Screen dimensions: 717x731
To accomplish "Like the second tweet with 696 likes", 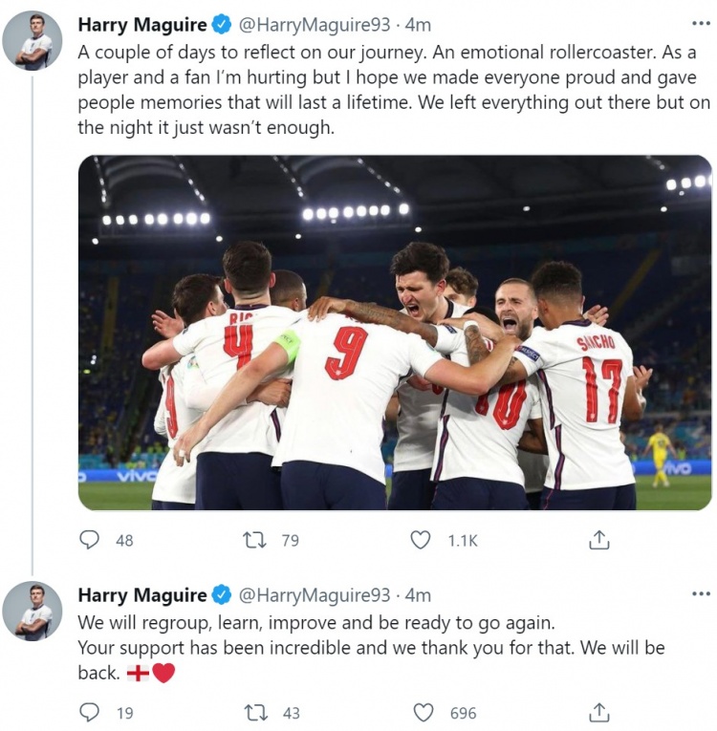I will click(x=423, y=712).
